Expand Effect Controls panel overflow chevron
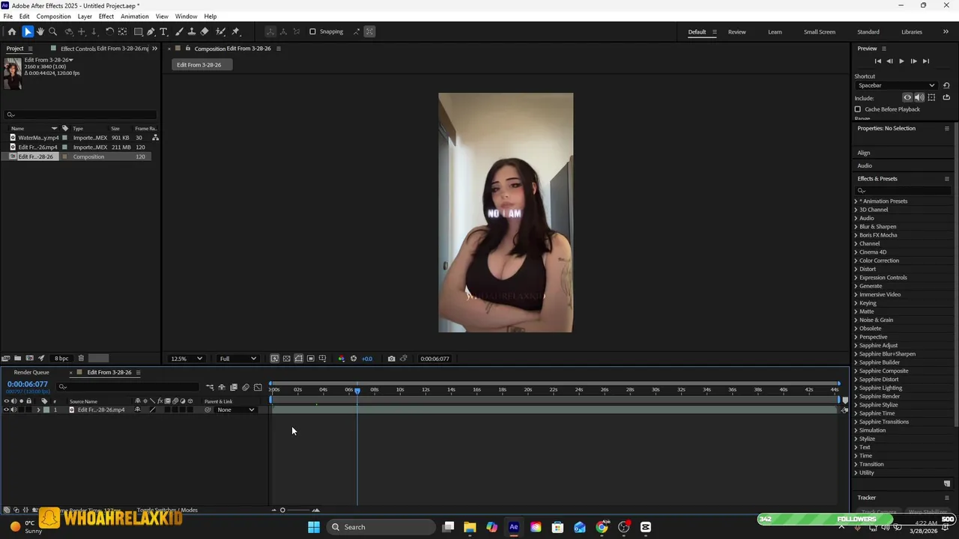Viewport: 959px width, 539px height. tap(154, 49)
